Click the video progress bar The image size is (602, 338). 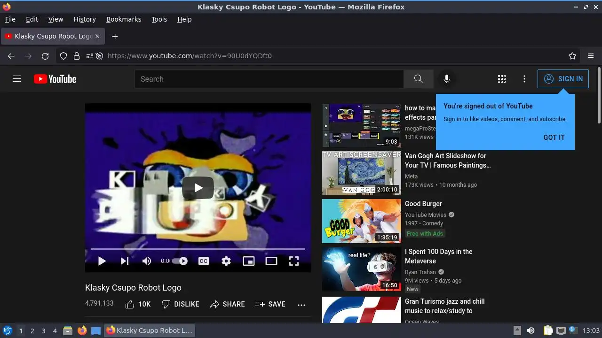[198, 249]
